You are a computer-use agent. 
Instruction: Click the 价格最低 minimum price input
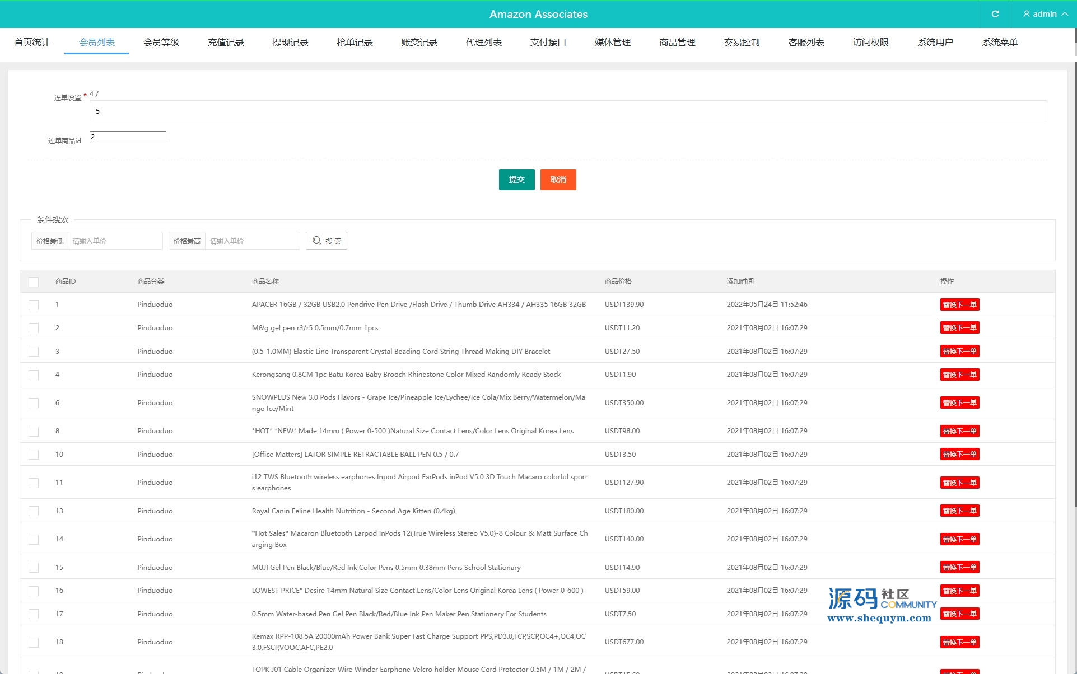[x=115, y=241]
